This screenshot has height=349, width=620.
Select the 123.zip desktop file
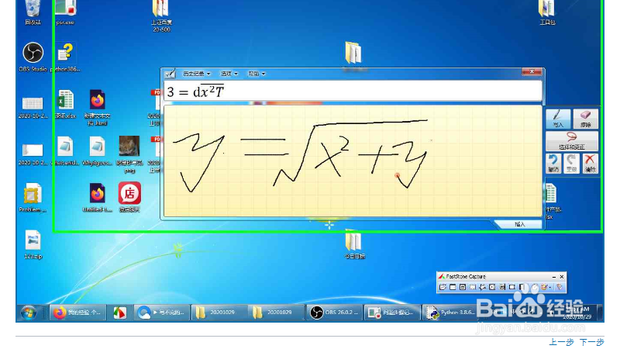coord(33,244)
